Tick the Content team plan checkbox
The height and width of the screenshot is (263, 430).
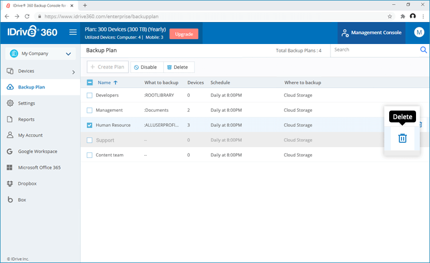click(x=90, y=155)
